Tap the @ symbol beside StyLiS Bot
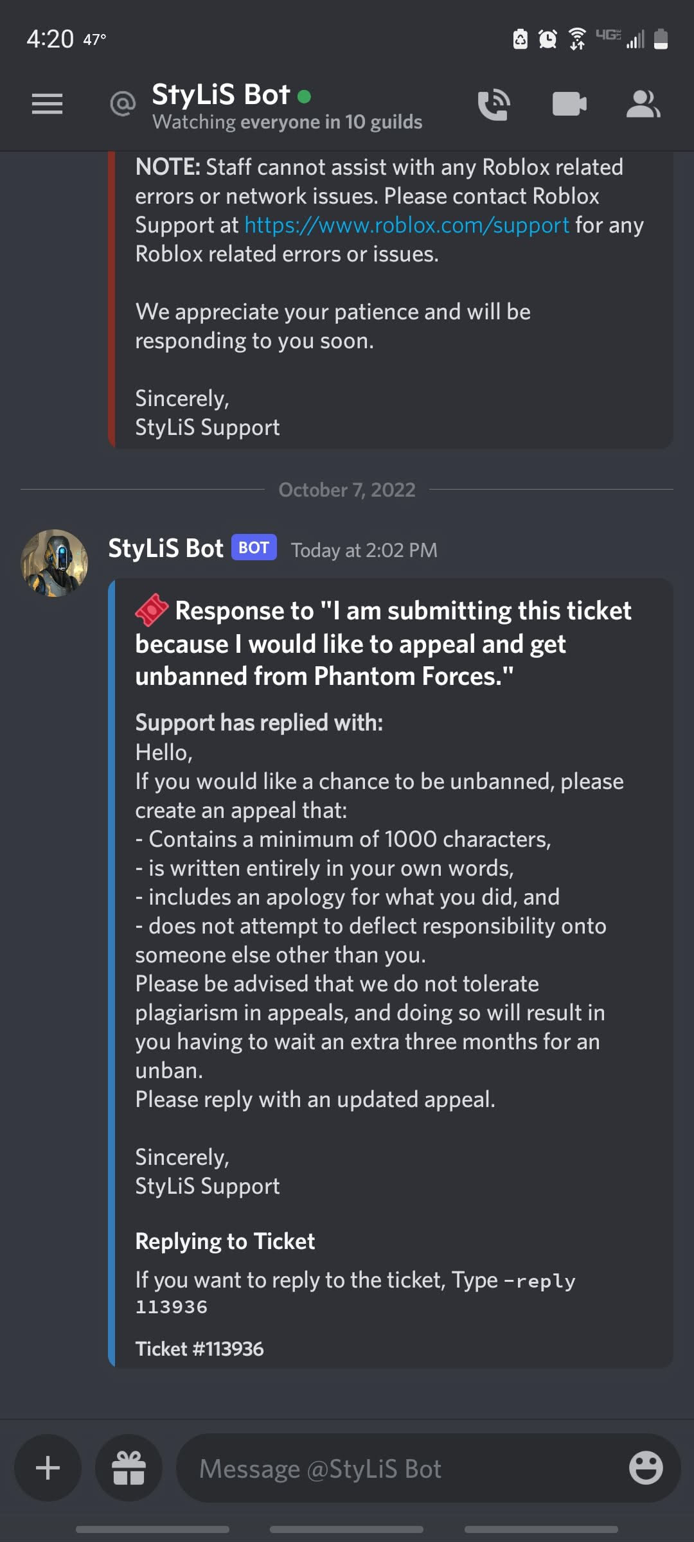 click(123, 103)
